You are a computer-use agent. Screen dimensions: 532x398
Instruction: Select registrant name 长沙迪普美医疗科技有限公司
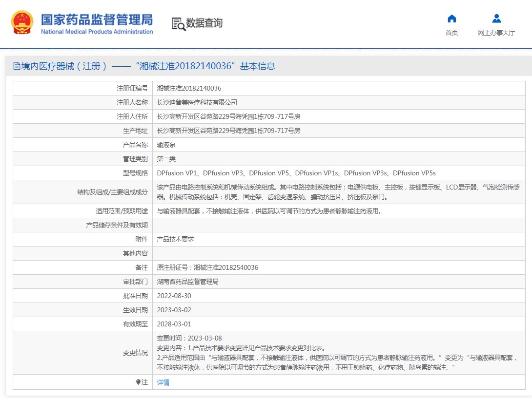[197, 102]
